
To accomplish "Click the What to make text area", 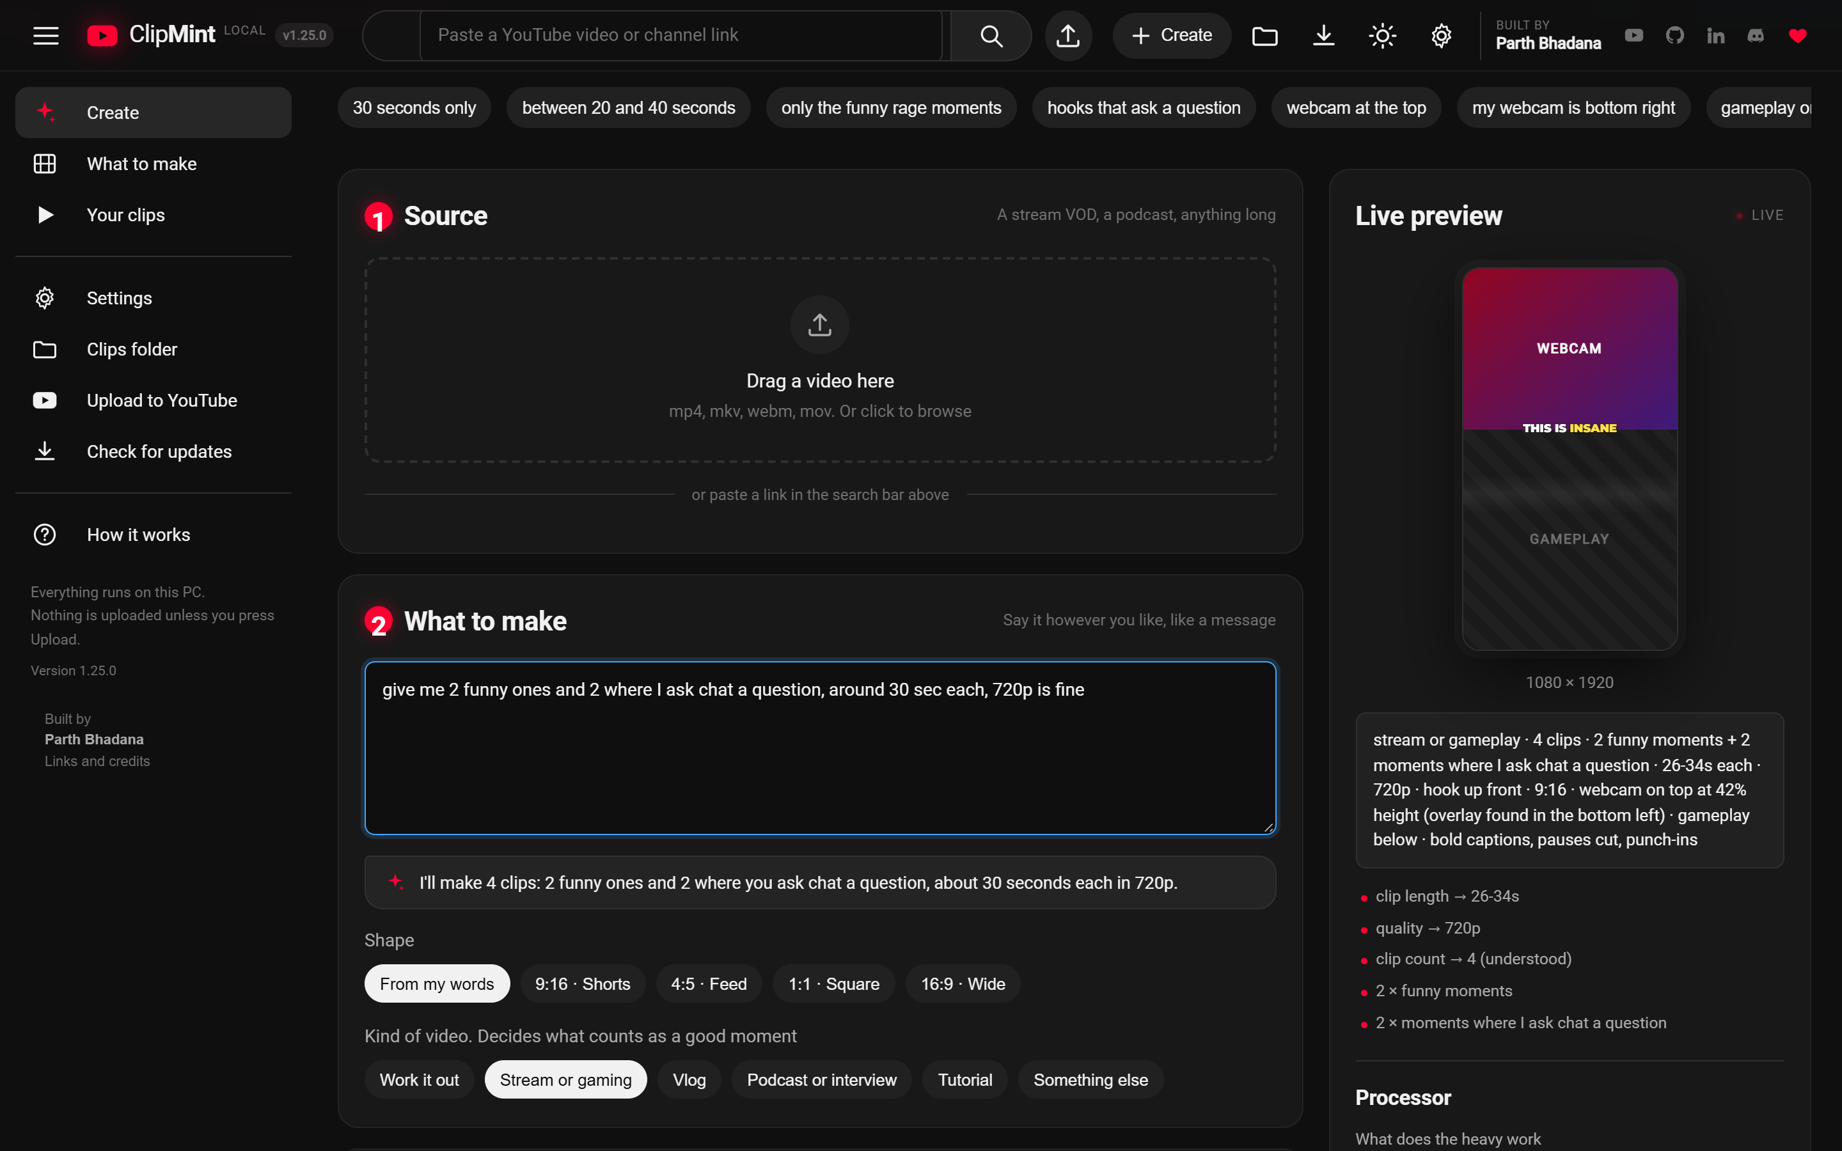I will [x=820, y=748].
